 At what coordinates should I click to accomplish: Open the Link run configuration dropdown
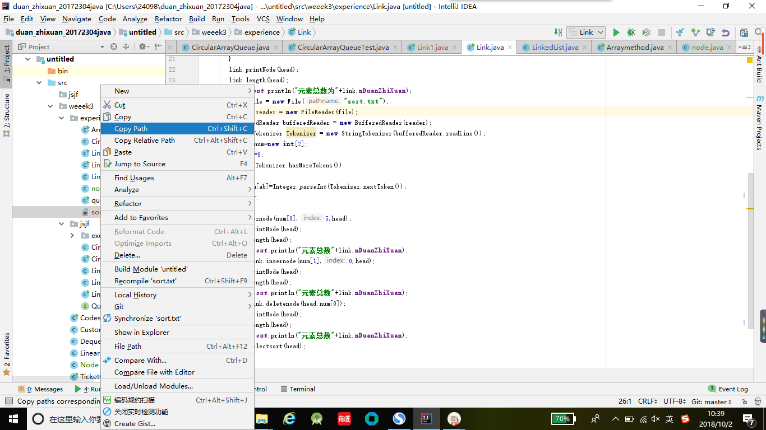[x=586, y=32]
